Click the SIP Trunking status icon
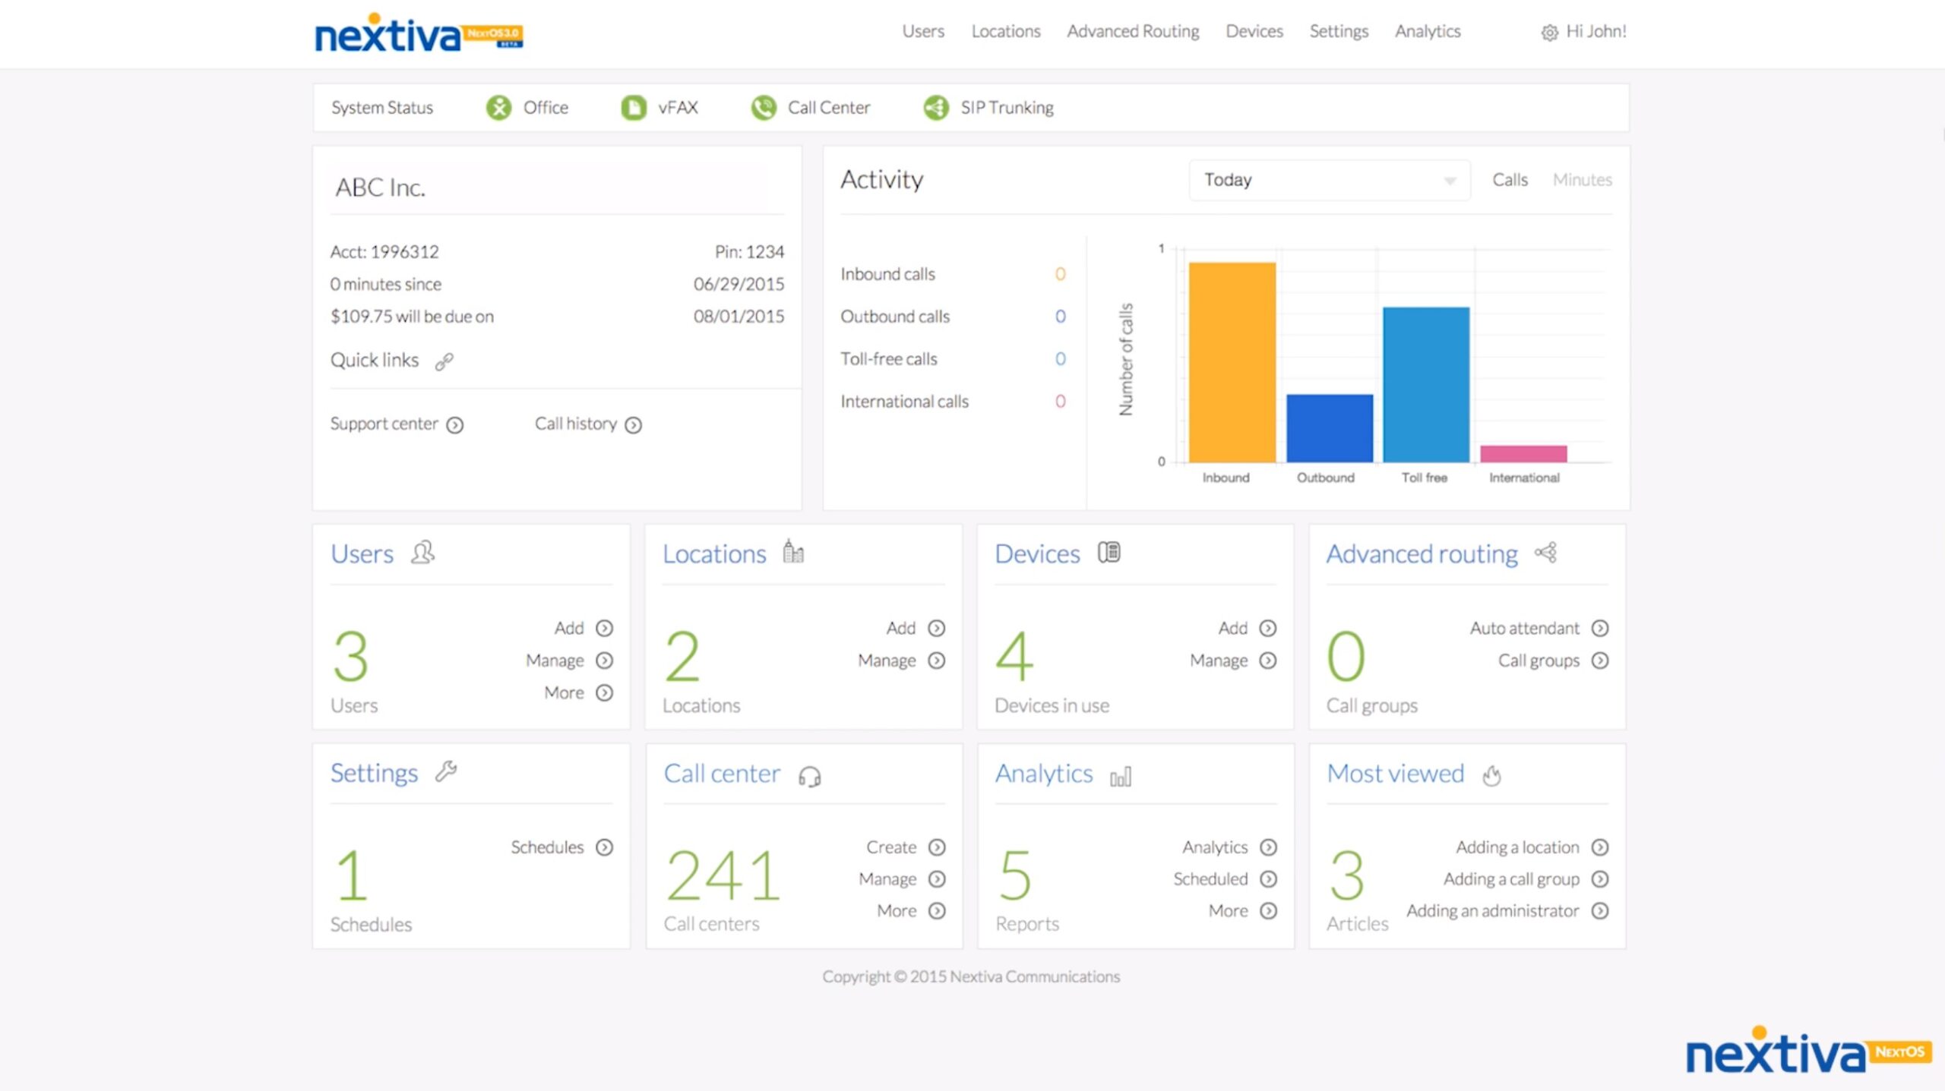The width and height of the screenshot is (1945, 1091). (x=936, y=107)
